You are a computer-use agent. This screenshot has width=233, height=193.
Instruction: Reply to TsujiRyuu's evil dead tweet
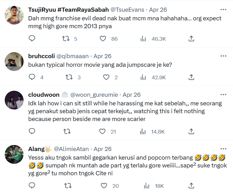point(32,39)
